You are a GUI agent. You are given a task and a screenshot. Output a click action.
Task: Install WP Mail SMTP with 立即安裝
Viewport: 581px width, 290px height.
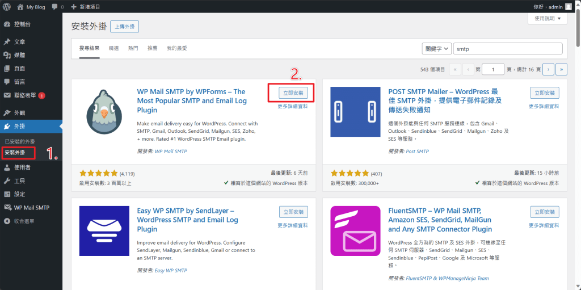[293, 93]
